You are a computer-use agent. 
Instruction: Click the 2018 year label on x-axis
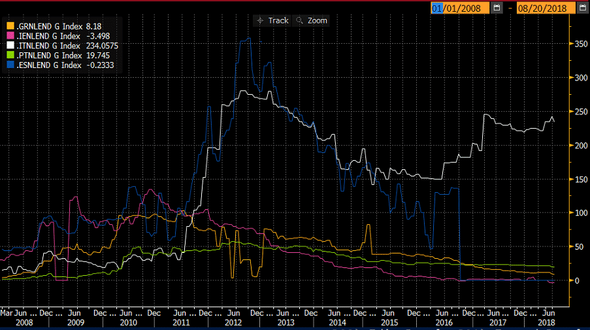pyautogui.click(x=547, y=323)
